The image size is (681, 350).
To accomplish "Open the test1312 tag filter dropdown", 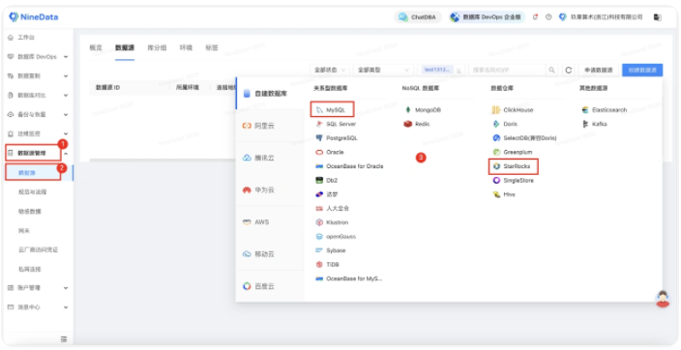I will 441,70.
